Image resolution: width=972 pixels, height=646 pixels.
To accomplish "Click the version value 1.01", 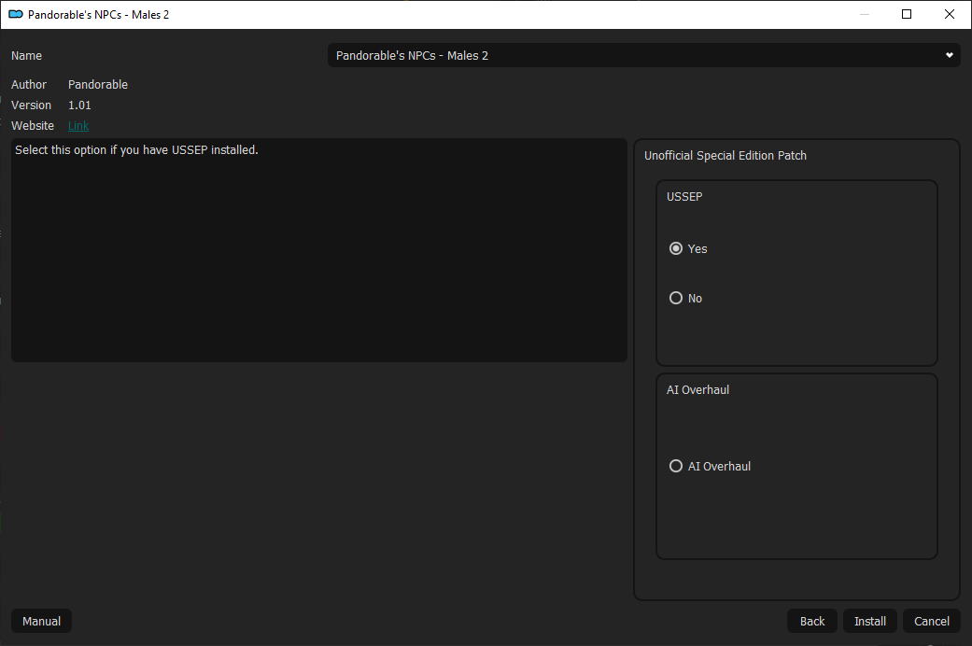I will pos(79,105).
